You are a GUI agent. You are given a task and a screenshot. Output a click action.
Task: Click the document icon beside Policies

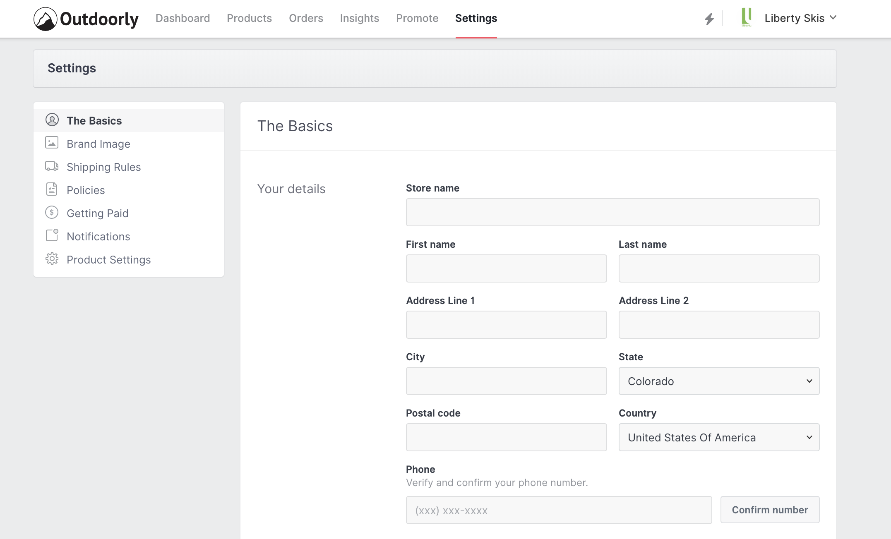coord(52,189)
